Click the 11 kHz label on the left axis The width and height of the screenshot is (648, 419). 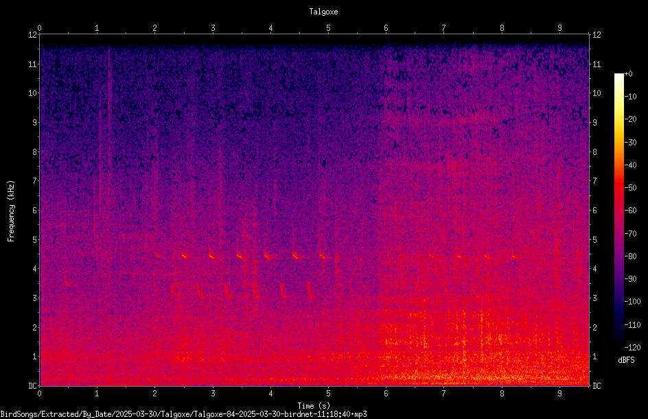click(32, 64)
